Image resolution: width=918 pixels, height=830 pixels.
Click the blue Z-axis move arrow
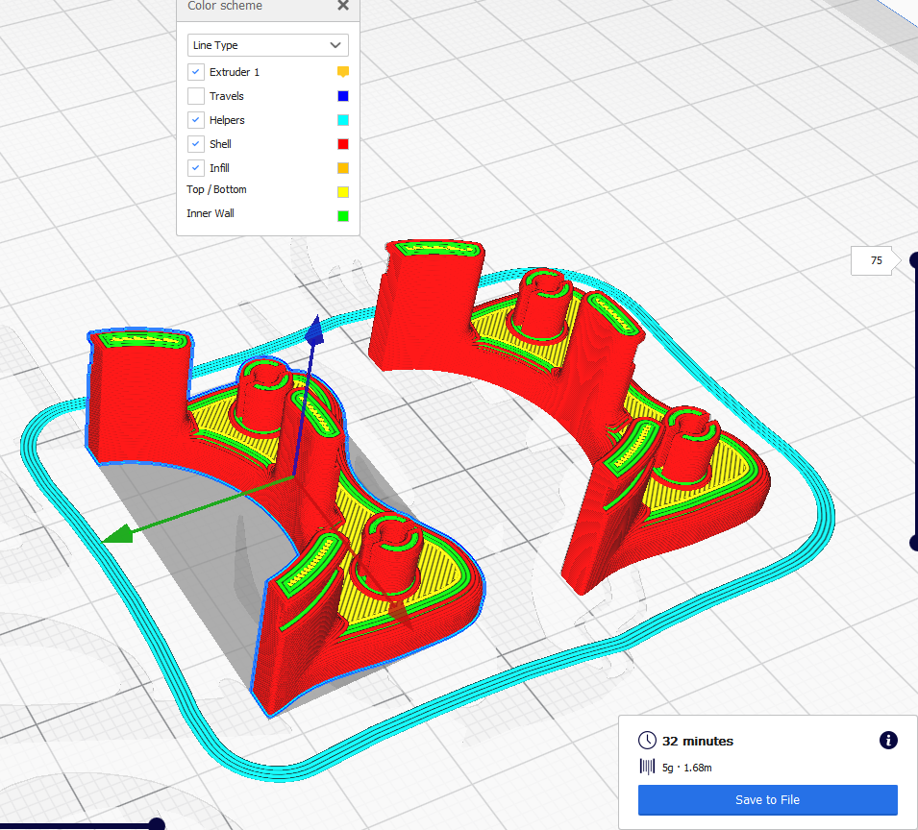point(314,331)
